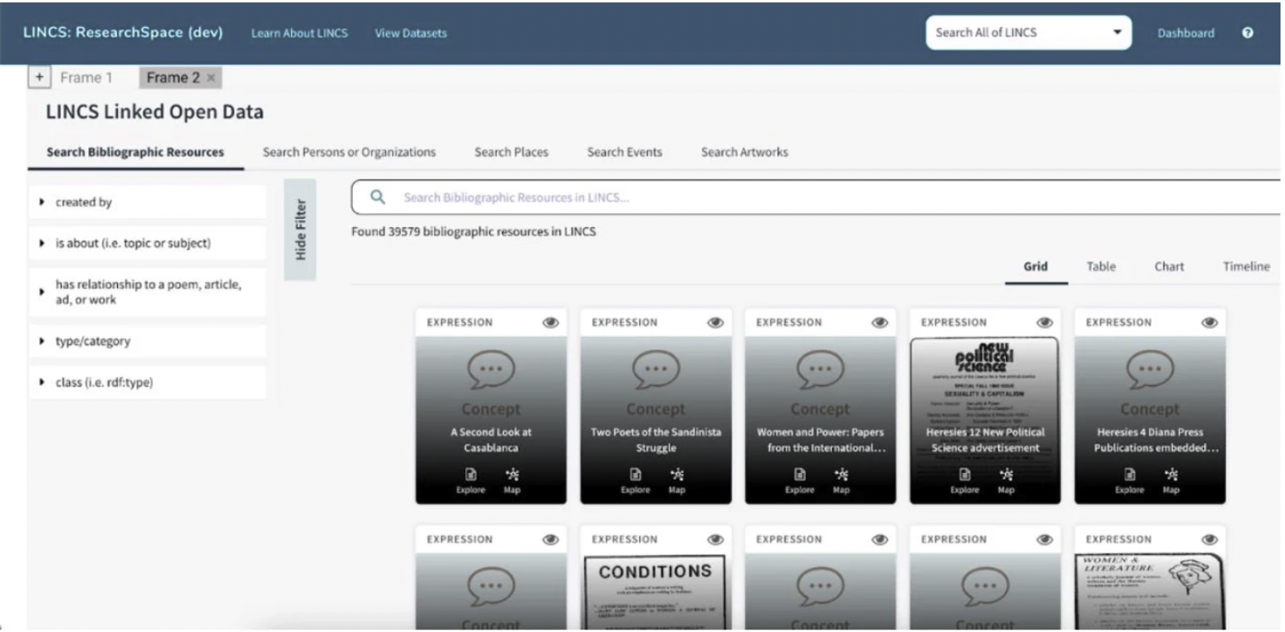This screenshot has height=632, width=1285.
Task: Click Explore icon on A Second Look at Casablanca
Action: click(x=471, y=475)
